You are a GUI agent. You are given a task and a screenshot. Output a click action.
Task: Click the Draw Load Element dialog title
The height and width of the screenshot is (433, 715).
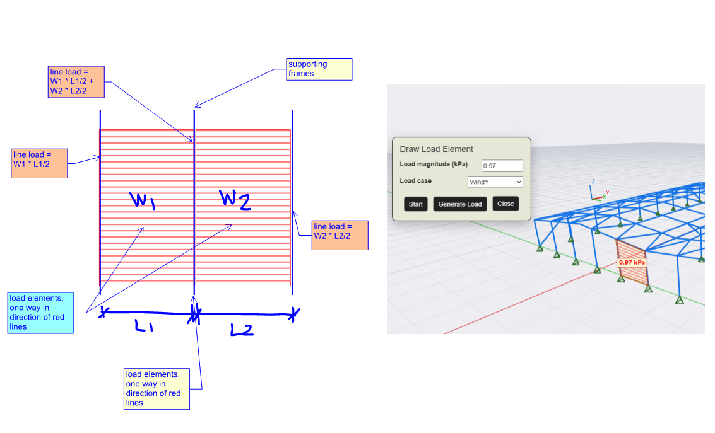[436, 149]
